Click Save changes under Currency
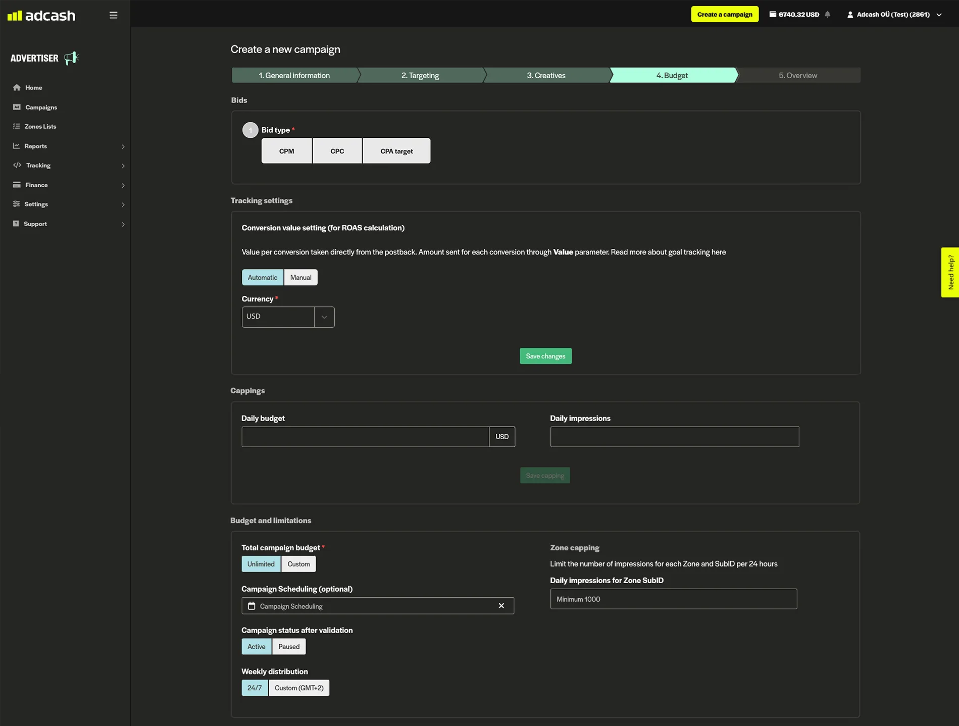Screen dimensions: 959x726 coord(545,356)
